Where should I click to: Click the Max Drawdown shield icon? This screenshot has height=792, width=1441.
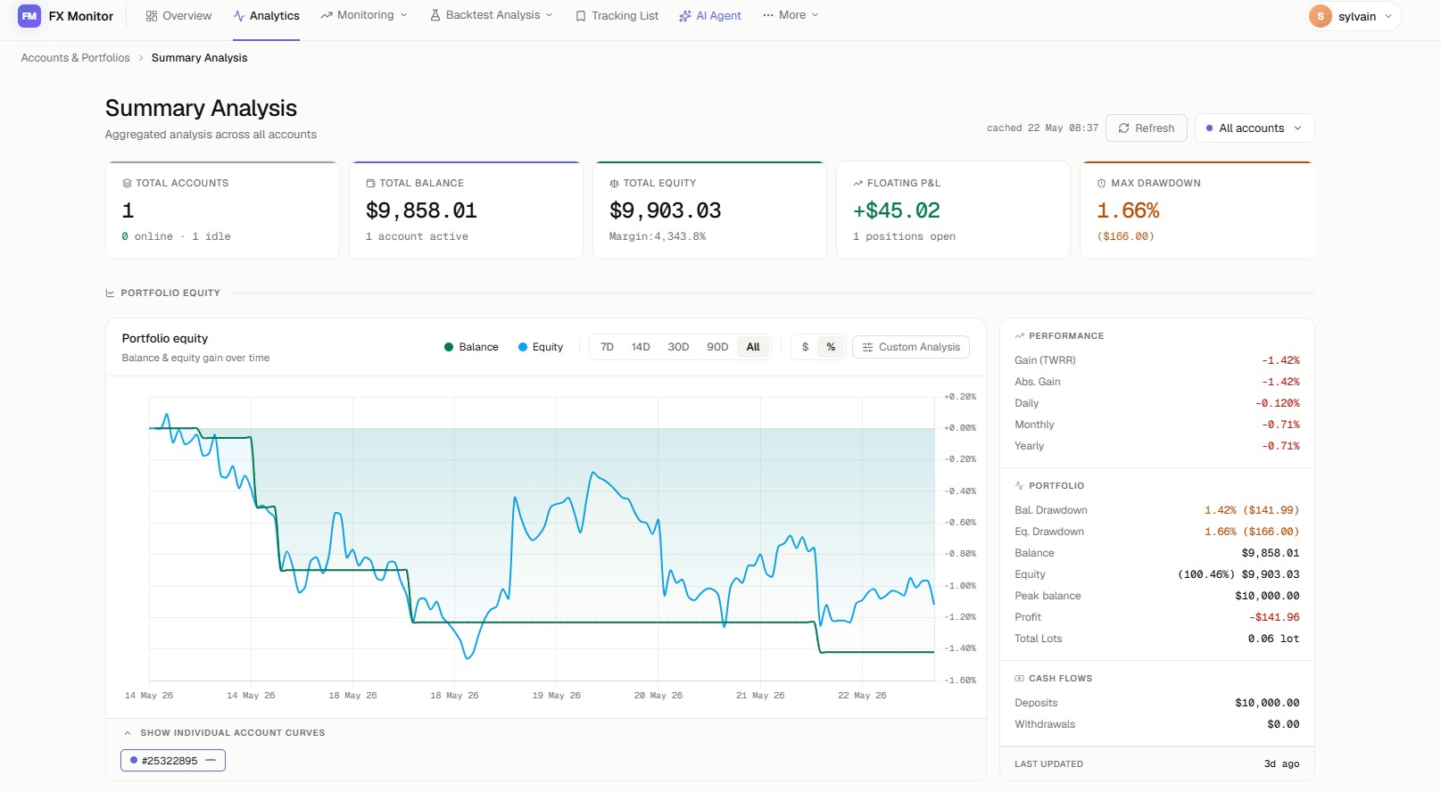pos(1101,183)
